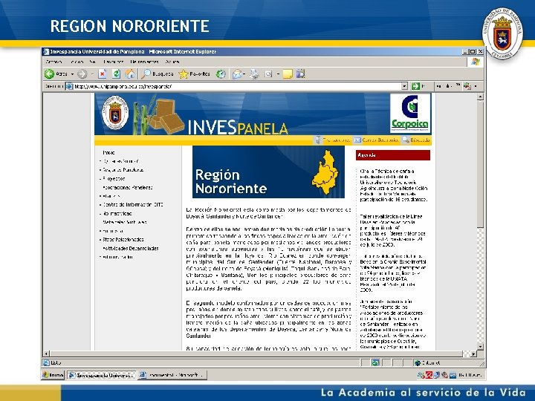The height and width of the screenshot is (401, 535).
Task: Open the Forward button history dropdown arrow
Action: (92, 74)
